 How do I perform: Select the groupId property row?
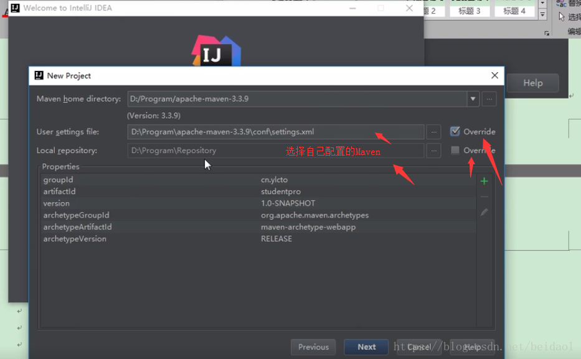(x=258, y=179)
